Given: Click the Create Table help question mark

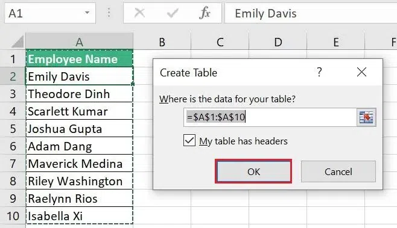Looking at the screenshot, I should [x=319, y=72].
